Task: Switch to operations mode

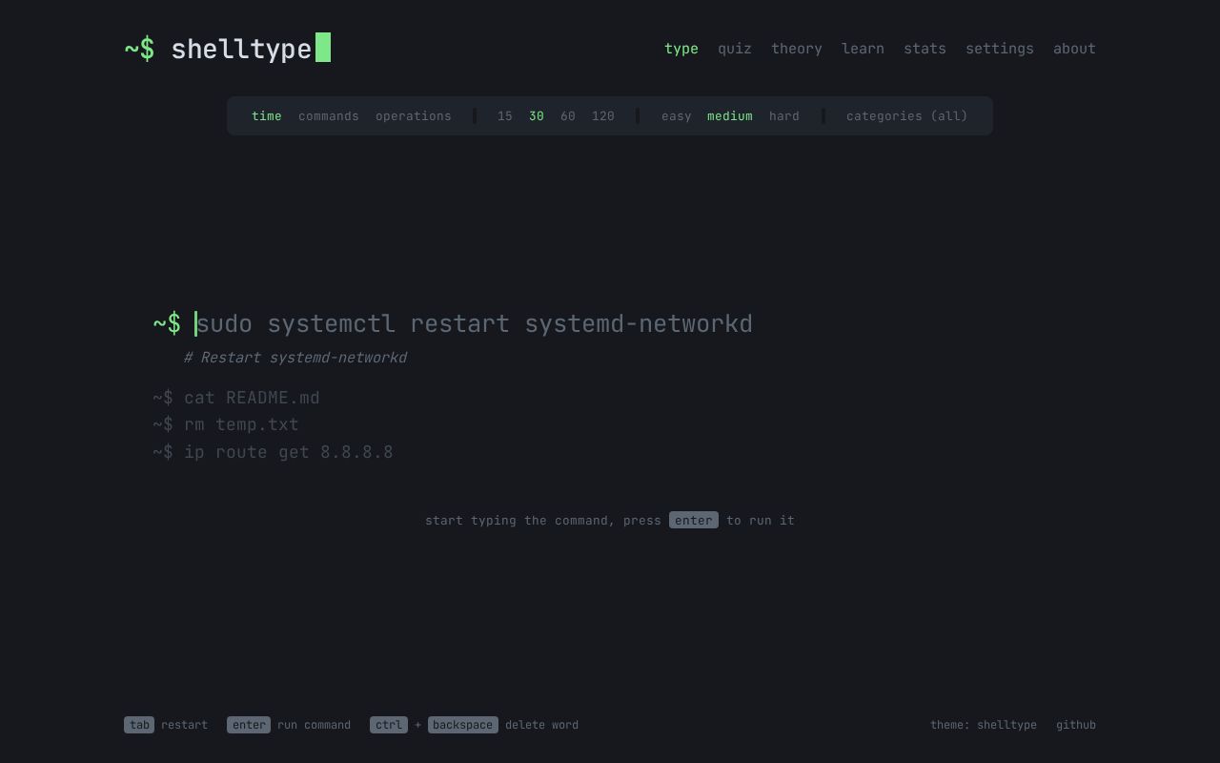Action: point(414,116)
